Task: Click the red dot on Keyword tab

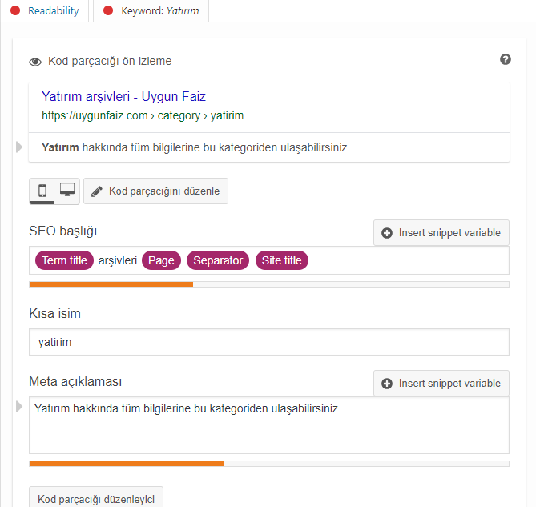Action: [108, 10]
